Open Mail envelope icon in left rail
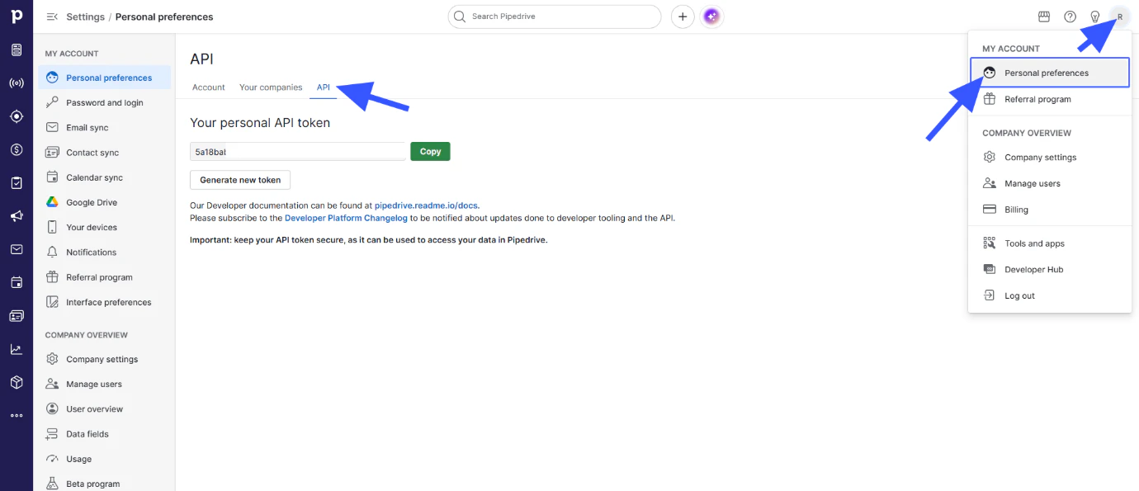 coord(17,249)
